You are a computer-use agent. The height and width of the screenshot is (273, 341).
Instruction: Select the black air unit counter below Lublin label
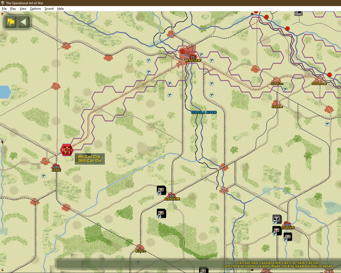[x=288, y=237]
